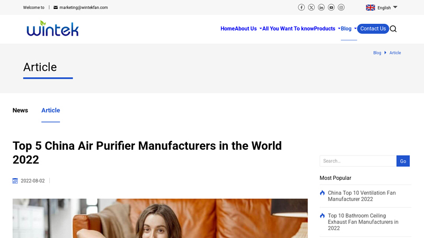This screenshot has height=238, width=424.
Task: Focus the sidebar Search input field
Action: [x=358, y=161]
